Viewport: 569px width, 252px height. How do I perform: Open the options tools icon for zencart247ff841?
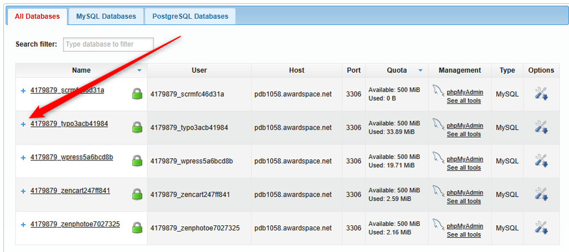coord(541,194)
